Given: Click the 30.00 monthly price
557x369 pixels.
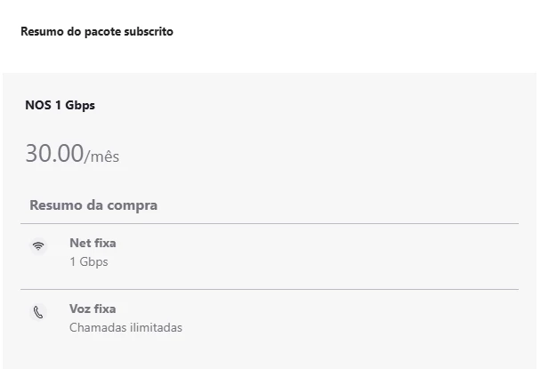Looking at the screenshot, I should (x=53, y=153).
